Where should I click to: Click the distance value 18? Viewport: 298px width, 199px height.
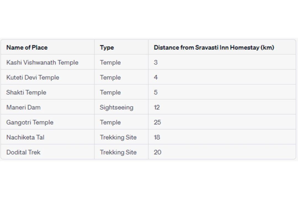pos(157,137)
